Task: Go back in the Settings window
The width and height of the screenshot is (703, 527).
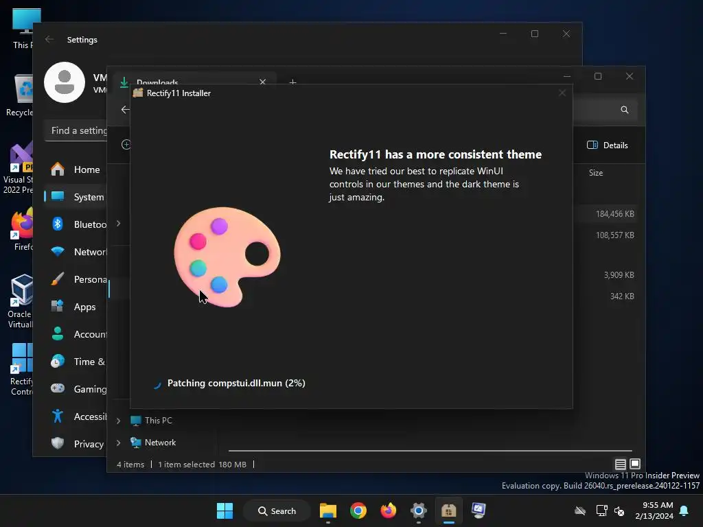Action: [49, 39]
